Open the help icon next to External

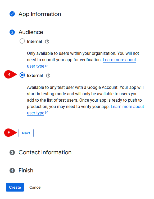point(48,76)
